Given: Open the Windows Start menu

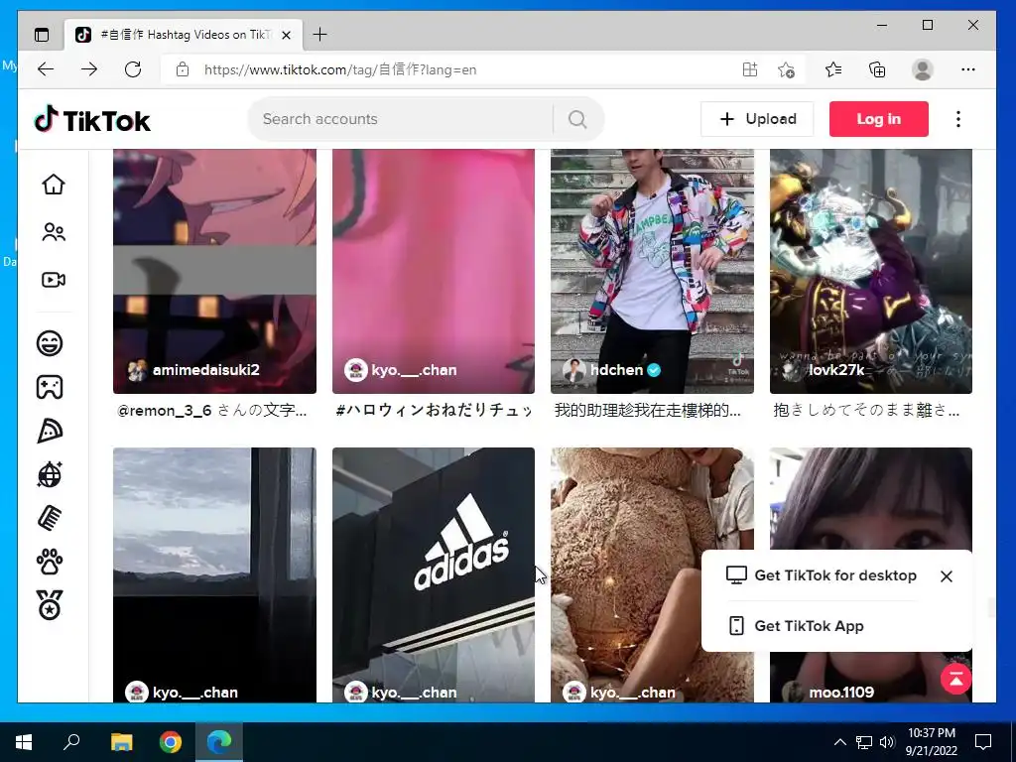Looking at the screenshot, I should 24,742.
